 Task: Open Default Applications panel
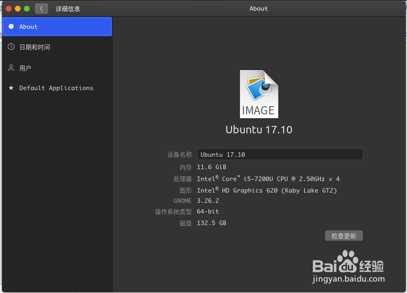pyautogui.click(x=57, y=88)
